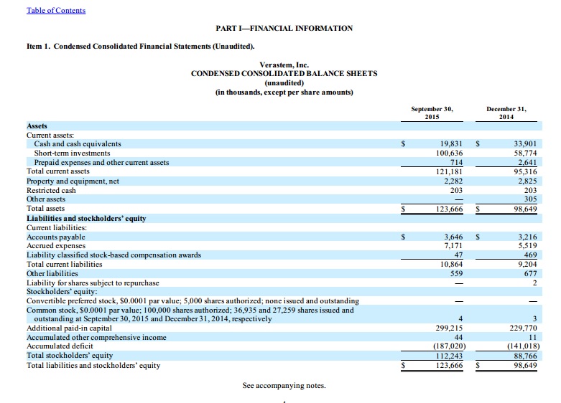Screen dimensions: 561x403
Task: Click the 'Total stockholders' equity' row label
Action: point(70,356)
